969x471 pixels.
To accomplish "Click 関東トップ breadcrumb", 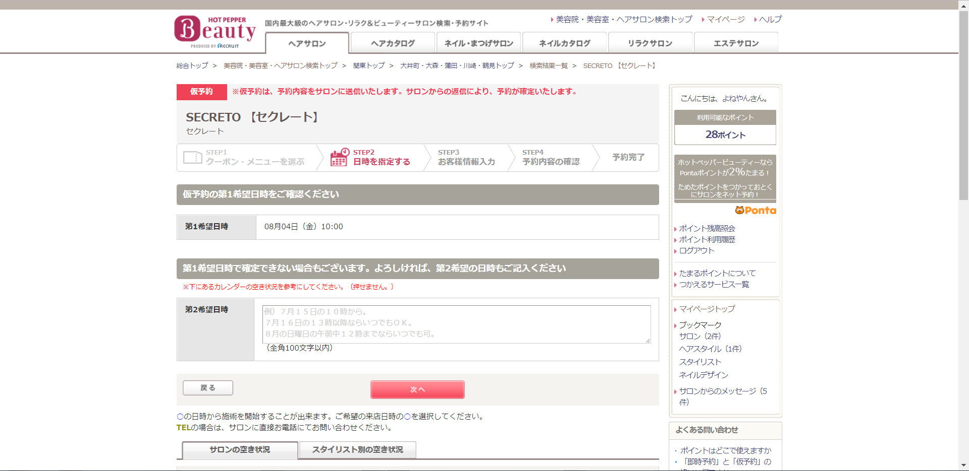I will pos(368,65).
